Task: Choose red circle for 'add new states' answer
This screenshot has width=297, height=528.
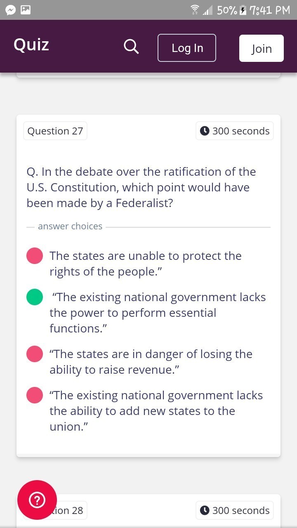Action: tap(35, 395)
